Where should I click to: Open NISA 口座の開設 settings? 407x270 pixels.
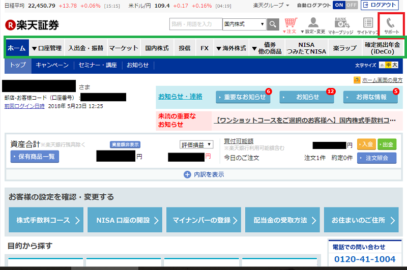(125, 220)
